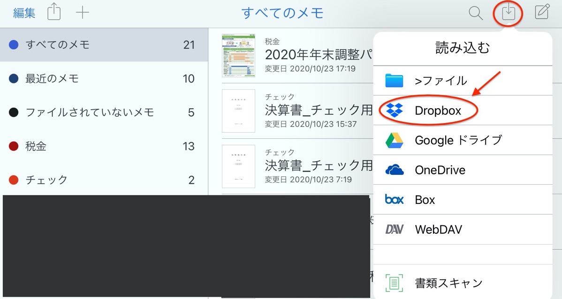562x299 pixels.
Task: Click the Dropbox logo icon
Action: (x=394, y=110)
